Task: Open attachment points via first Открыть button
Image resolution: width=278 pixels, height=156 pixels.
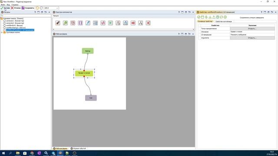Action: (x=252, y=29)
